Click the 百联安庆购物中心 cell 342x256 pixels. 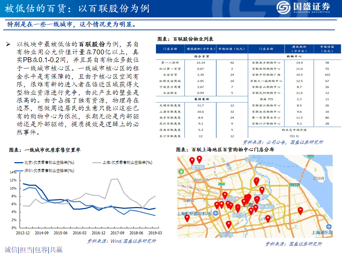tap(266, 112)
